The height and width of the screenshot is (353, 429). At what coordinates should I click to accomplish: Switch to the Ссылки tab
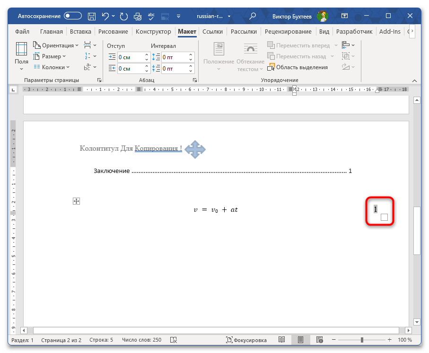coord(212,32)
